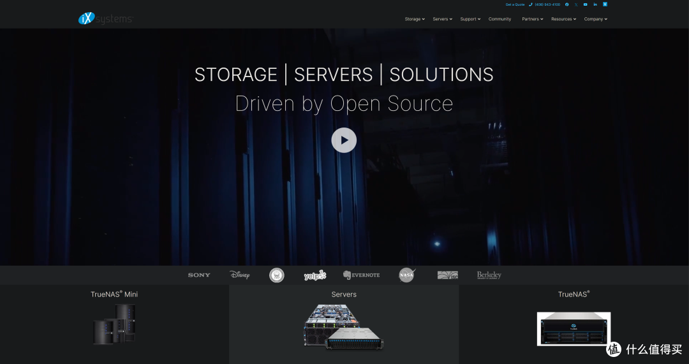Click the TrueNAS Mini towers image
This screenshot has height=364, width=689.
coord(114,324)
